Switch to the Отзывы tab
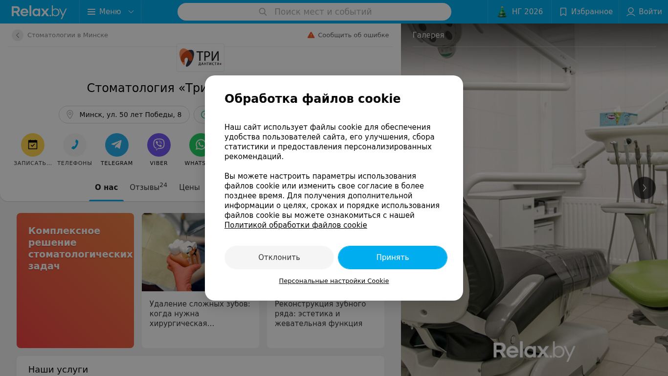This screenshot has height=376, width=668. pos(148,187)
